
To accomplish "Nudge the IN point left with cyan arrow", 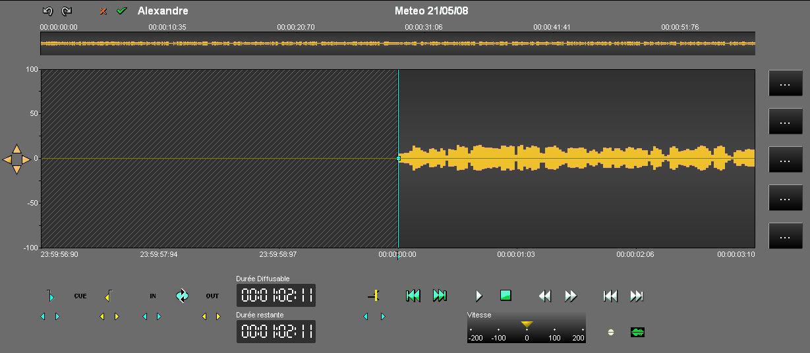I will tap(145, 317).
